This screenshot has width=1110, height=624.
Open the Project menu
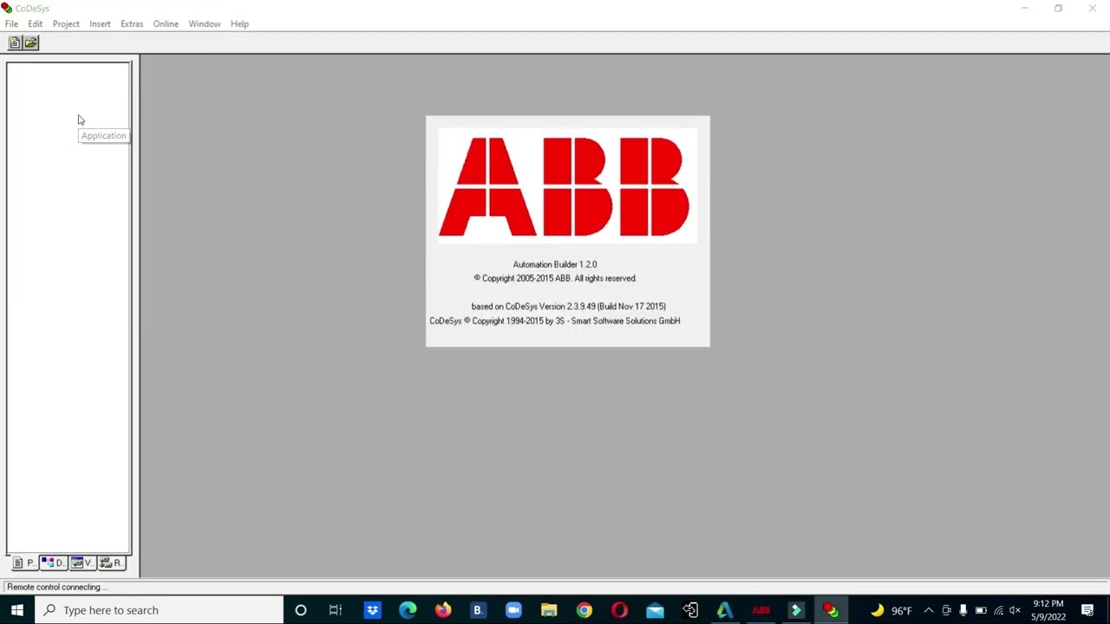(x=66, y=24)
